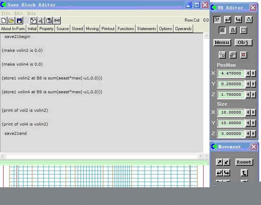Toggle the mesh grid icon in VR Editor
Screen dimensions: 261x205
coord(222,30)
